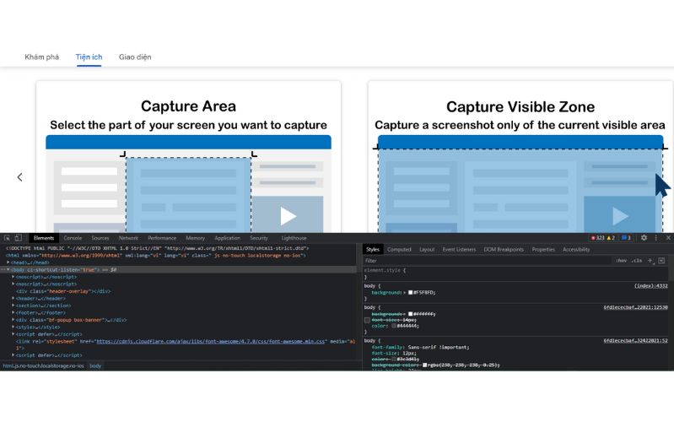Toggle the computed styles sidebar icon
Viewport: 674px width, 422px height.
coord(661,261)
